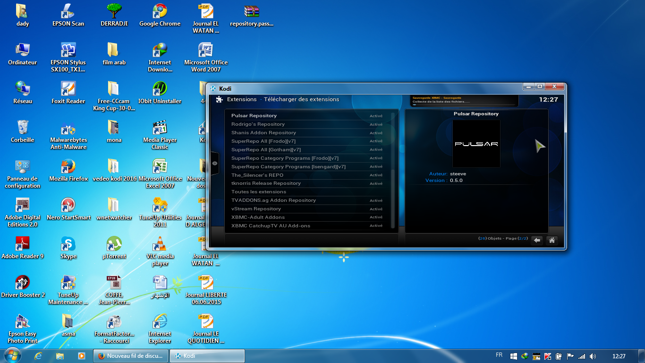Image resolution: width=645 pixels, height=363 pixels.
Task: Open the µTorrent desktop shortcut
Action: tap(114, 245)
